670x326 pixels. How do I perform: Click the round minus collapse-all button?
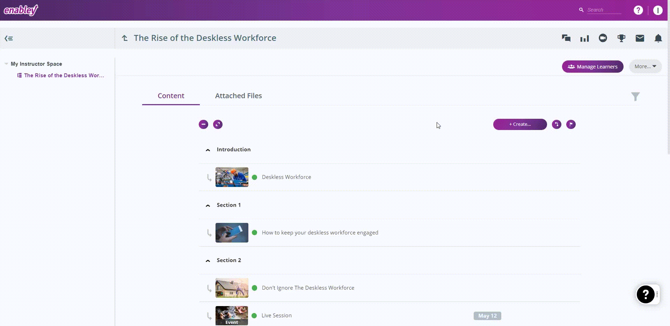[x=203, y=124]
